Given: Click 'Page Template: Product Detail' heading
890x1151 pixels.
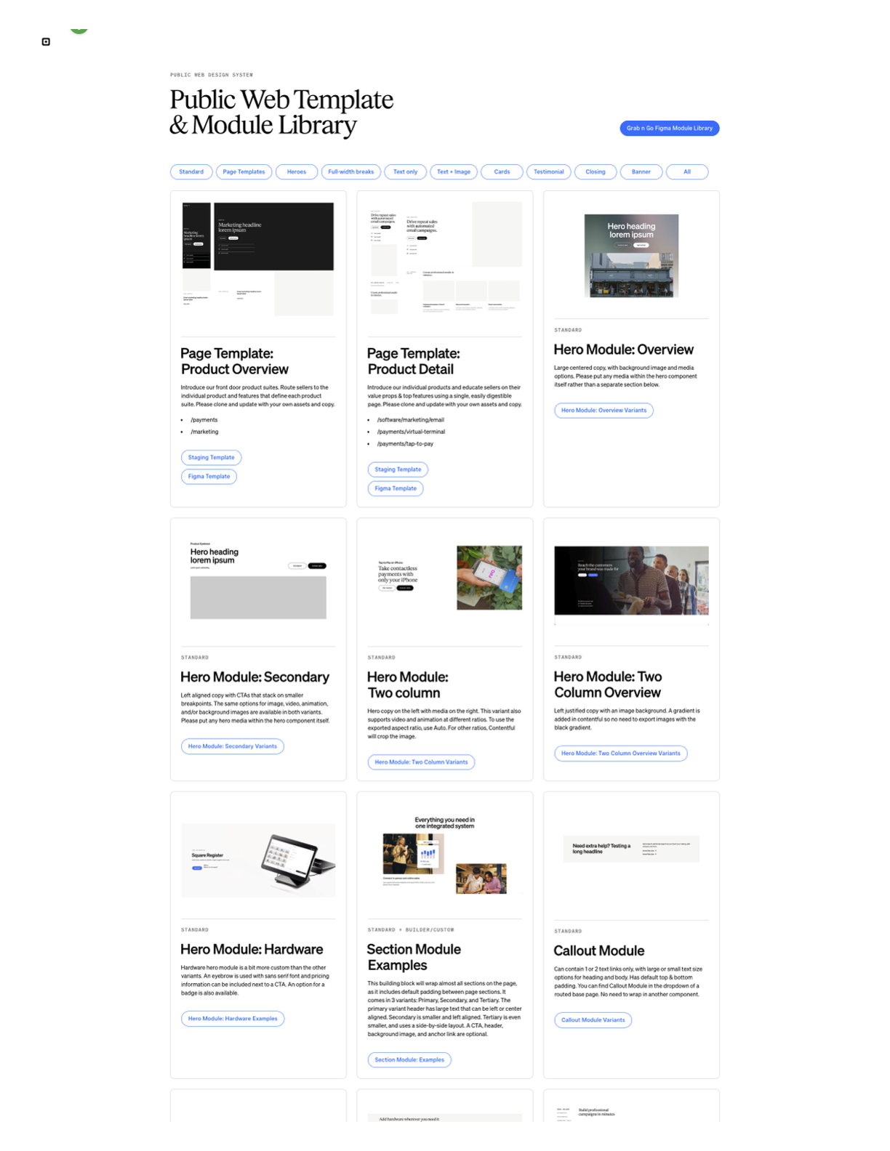Looking at the screenshot, I should 413,361.
